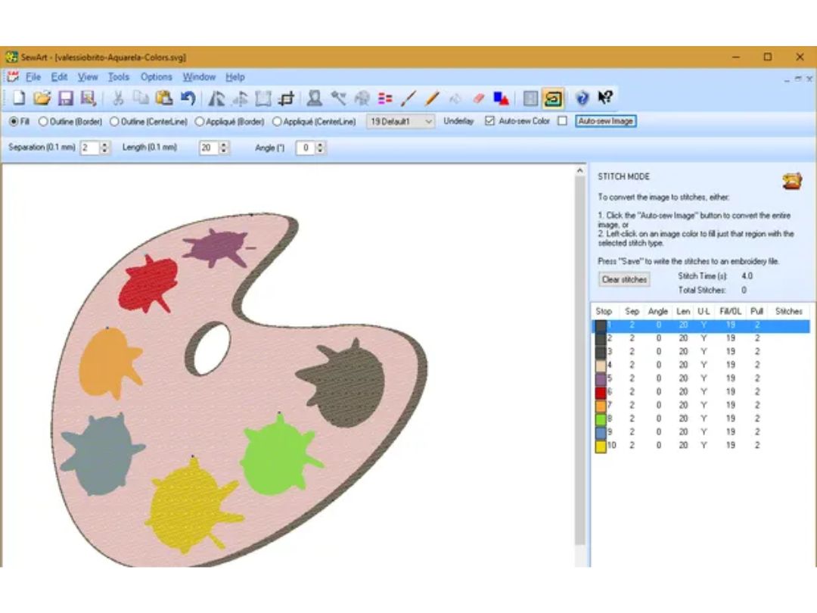The image size is (817, 613).
Task: Choose the Appliqué (CenterLine) radio button
Action: point(277,121)
